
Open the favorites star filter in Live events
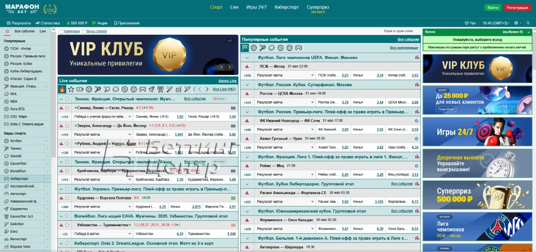[x=71, y=89]
